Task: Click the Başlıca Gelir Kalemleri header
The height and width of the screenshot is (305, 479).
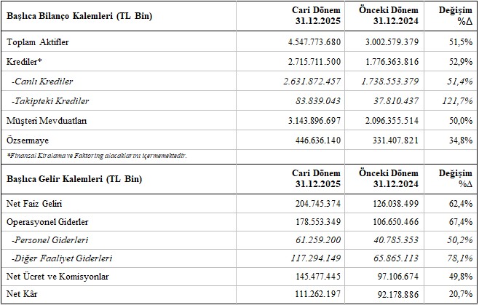Action: [74, 178]
